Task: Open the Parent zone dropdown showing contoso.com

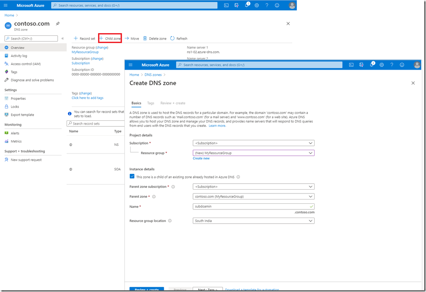Action: [254, 196]
